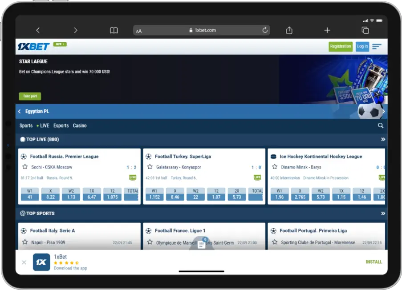Open LIVE stream icon for Galatasaray match
The height and width of the screenshot is (290, 402).
click(x=257, y=177)
